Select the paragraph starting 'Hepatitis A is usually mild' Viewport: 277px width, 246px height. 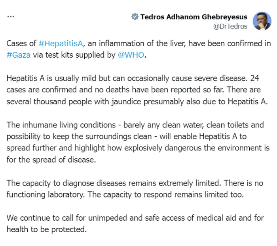137,90
